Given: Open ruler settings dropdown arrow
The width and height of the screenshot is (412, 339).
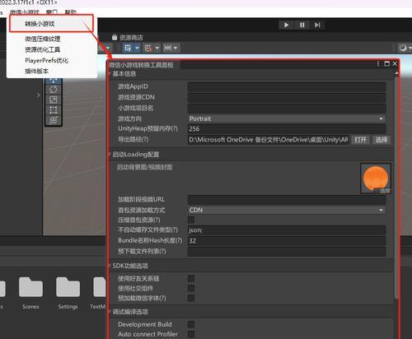Looking at the screenshot, I should coord(176,49).
